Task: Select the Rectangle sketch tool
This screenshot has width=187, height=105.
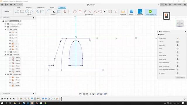Action: click(x=22, y=12)
